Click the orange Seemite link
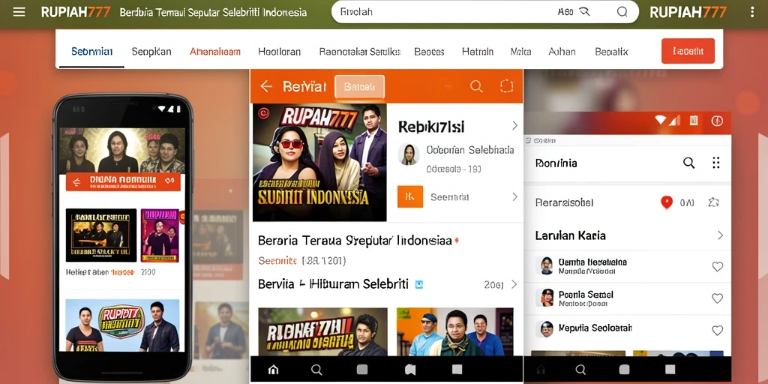Screen dimensions: 768x384 point(277,260)
